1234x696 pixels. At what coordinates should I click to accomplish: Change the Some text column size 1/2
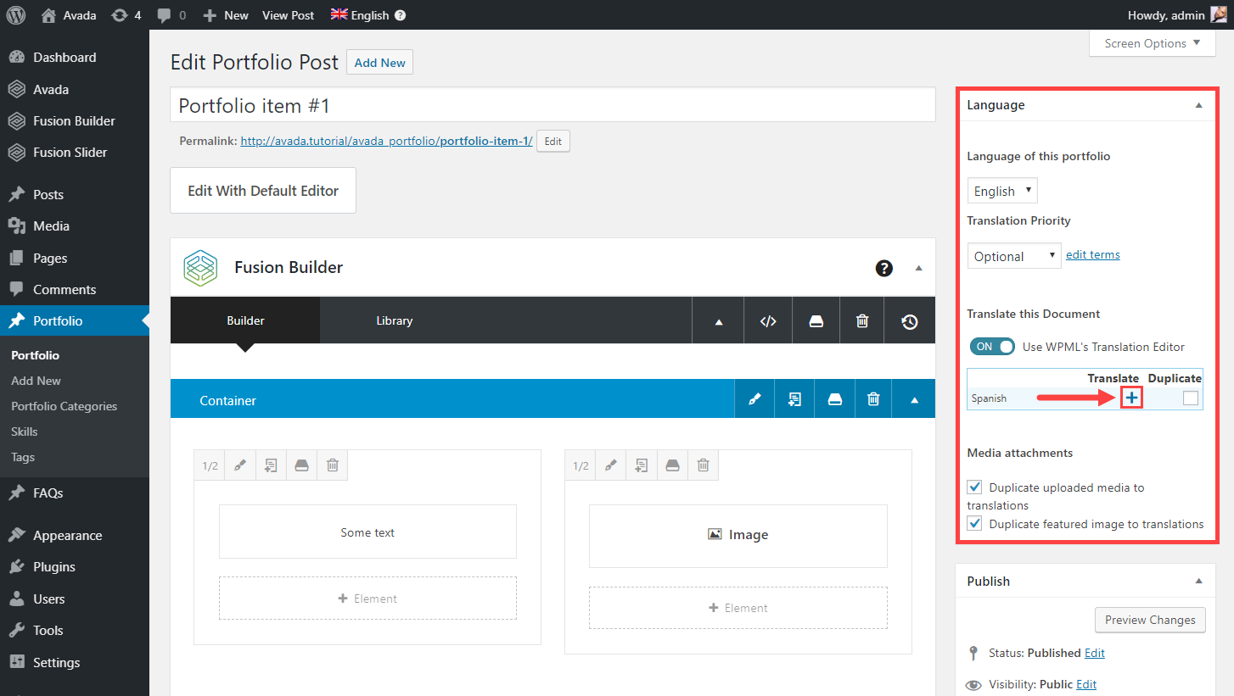pyautogui.click(x=210, y=465)
